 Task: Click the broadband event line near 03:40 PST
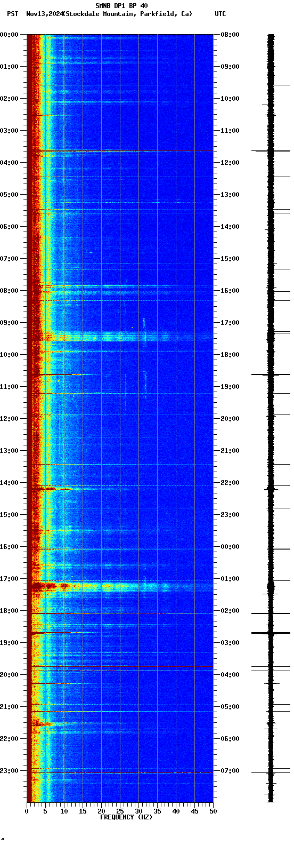click(120, 151)
